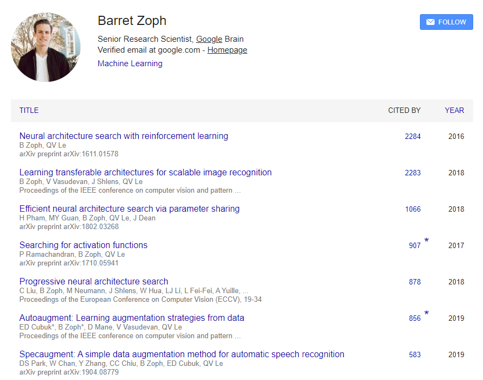Visit the Homepage link

227,50
